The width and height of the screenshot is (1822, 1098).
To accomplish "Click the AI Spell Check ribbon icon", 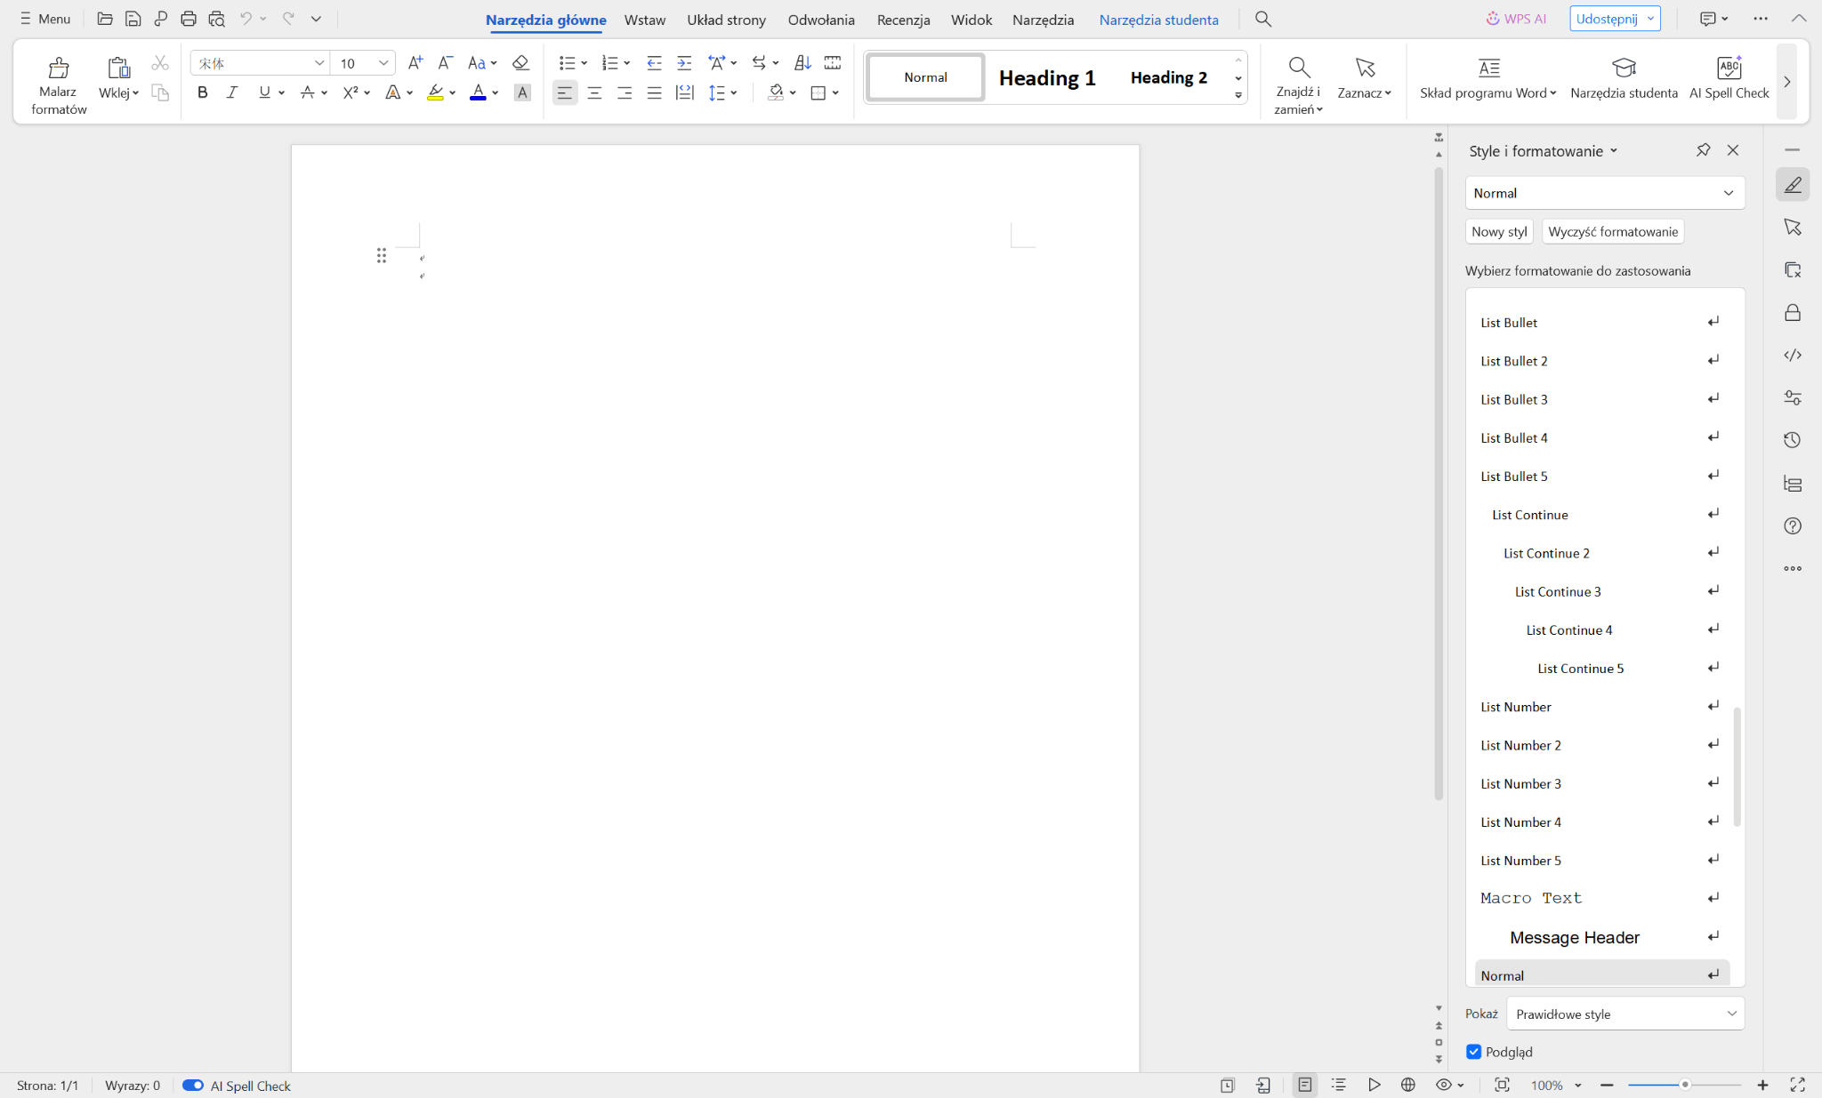I will click(x=1729, y=68).
